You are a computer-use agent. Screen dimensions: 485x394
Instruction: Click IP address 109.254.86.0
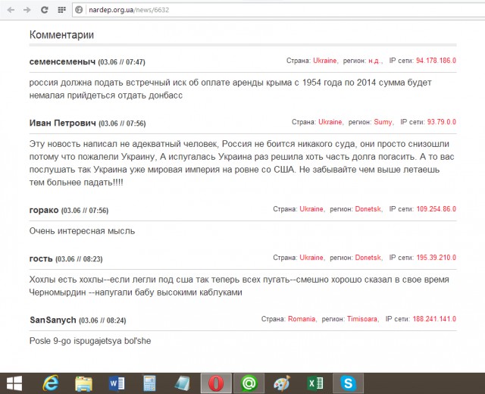point(436,209)
